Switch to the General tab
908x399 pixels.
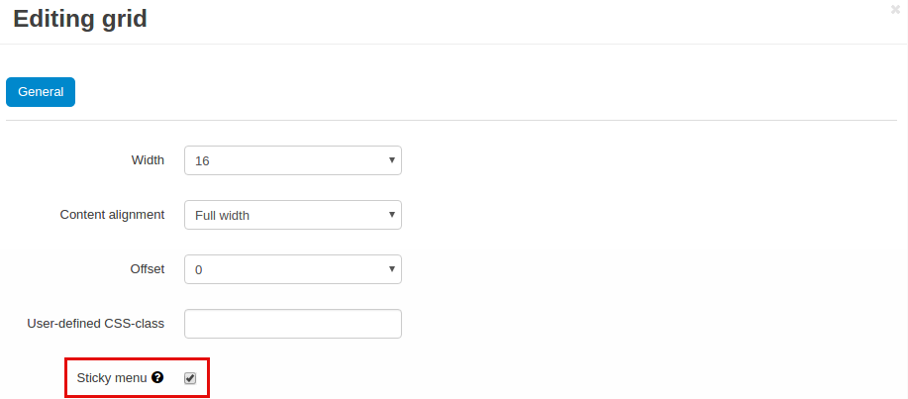(41, 92)
